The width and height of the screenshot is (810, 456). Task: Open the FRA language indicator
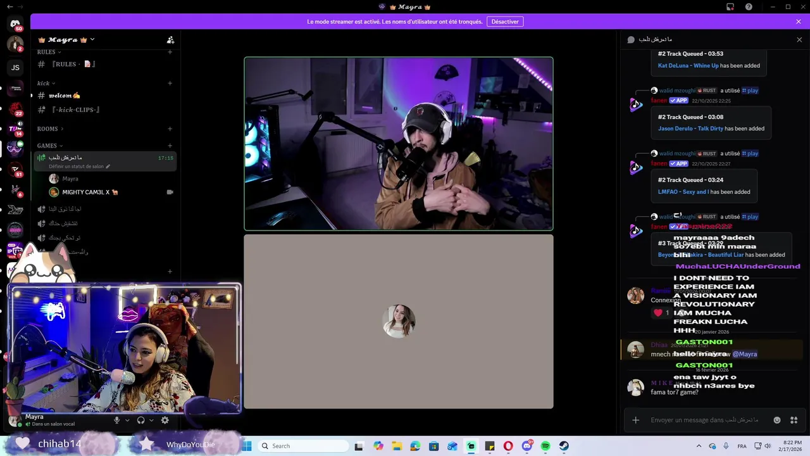742,446
